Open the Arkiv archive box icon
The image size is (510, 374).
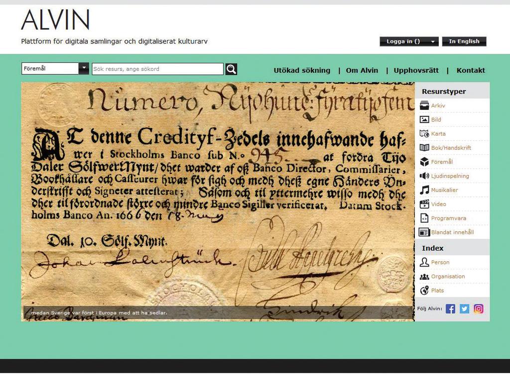(424, 106)
